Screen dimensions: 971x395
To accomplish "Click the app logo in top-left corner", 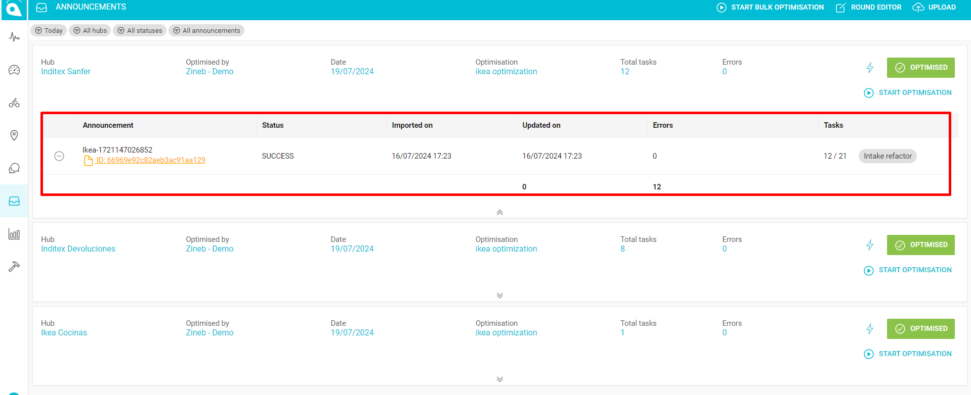I will tap(14, 9).
